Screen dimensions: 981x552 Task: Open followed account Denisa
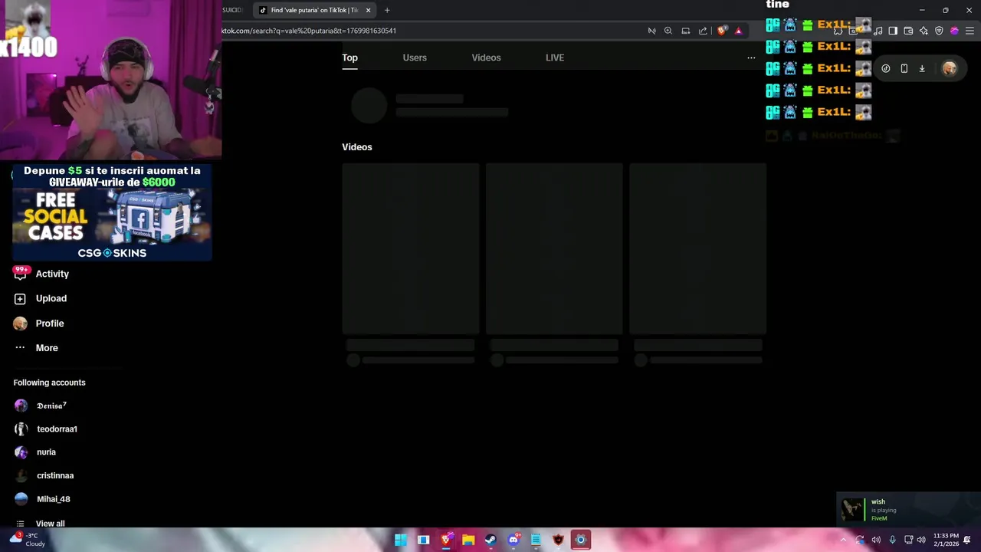[41, 406]
